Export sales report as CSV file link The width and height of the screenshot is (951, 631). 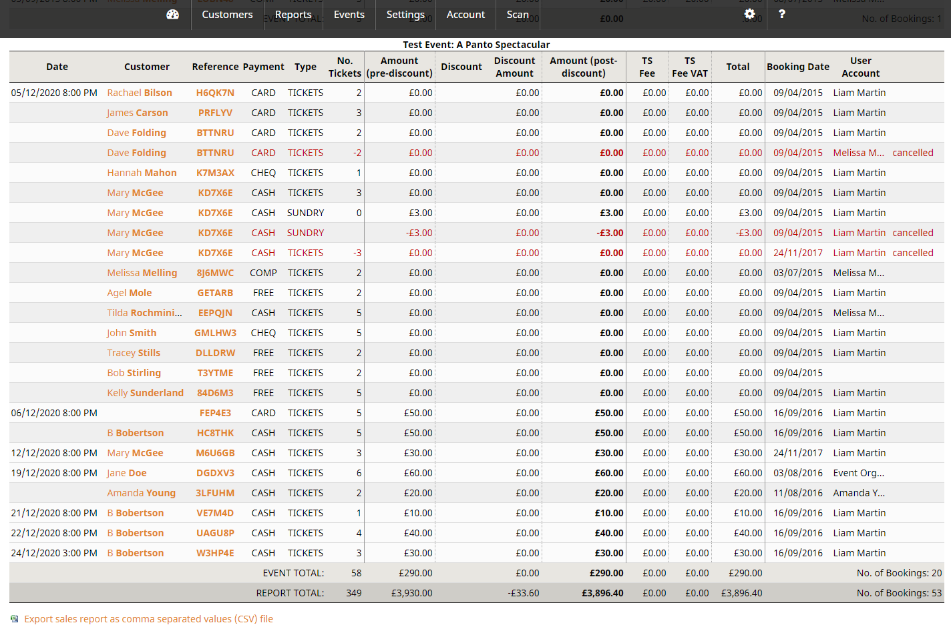[149, 619]
